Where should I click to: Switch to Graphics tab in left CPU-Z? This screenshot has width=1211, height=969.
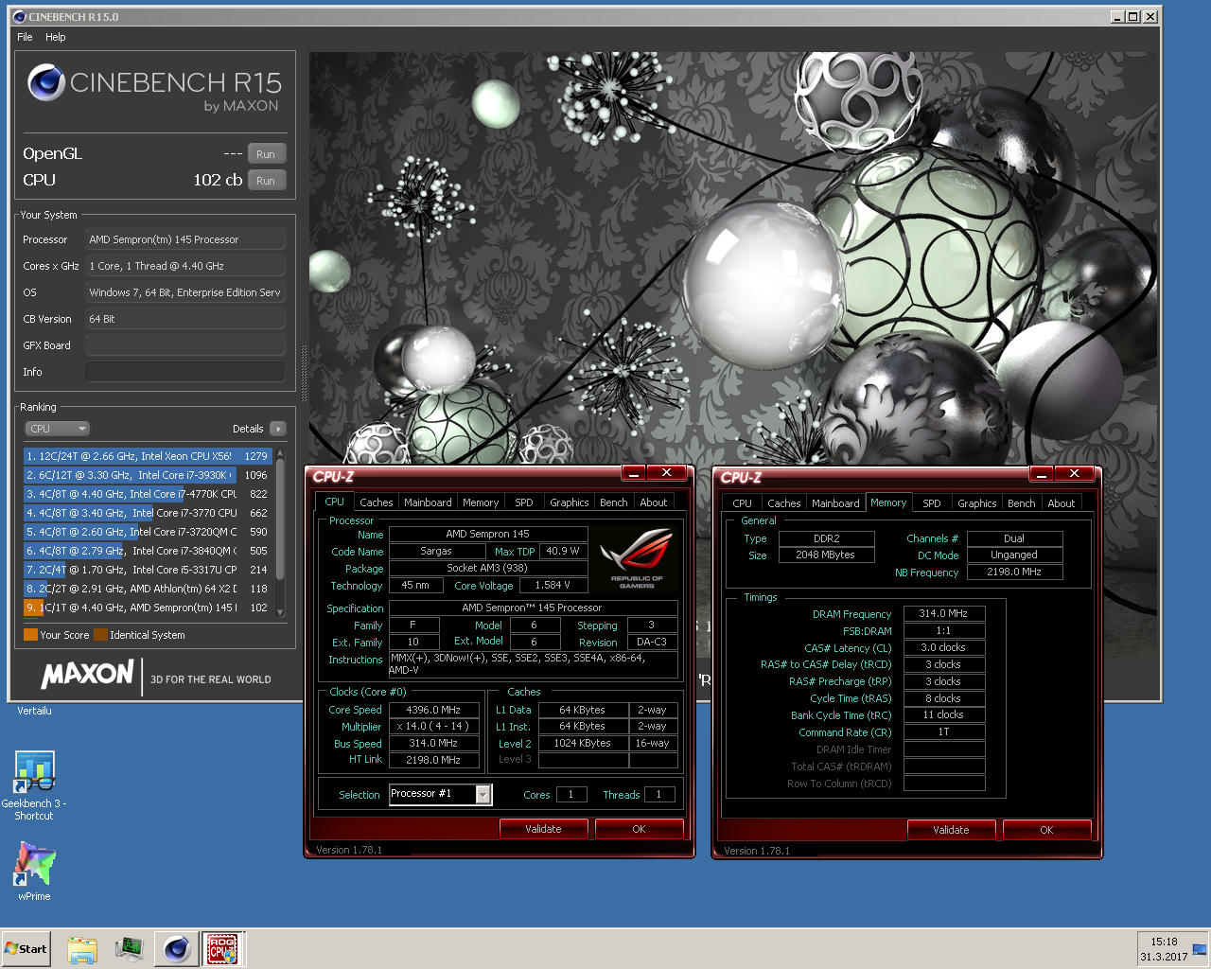click(570, 502)
